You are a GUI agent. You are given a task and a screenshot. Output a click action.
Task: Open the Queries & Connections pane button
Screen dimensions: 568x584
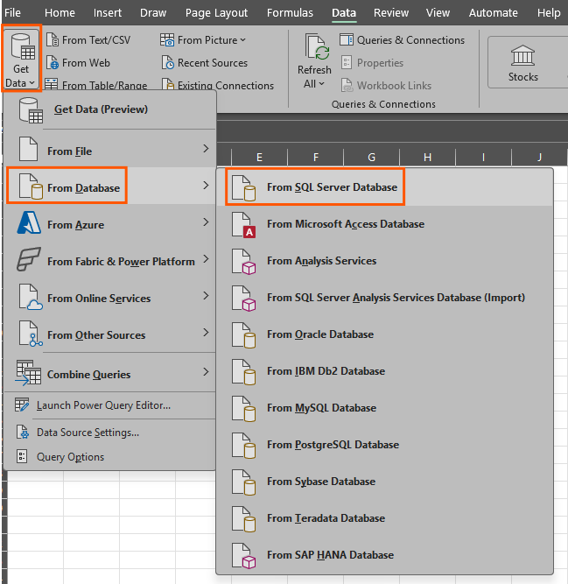[x=403, y=40]
